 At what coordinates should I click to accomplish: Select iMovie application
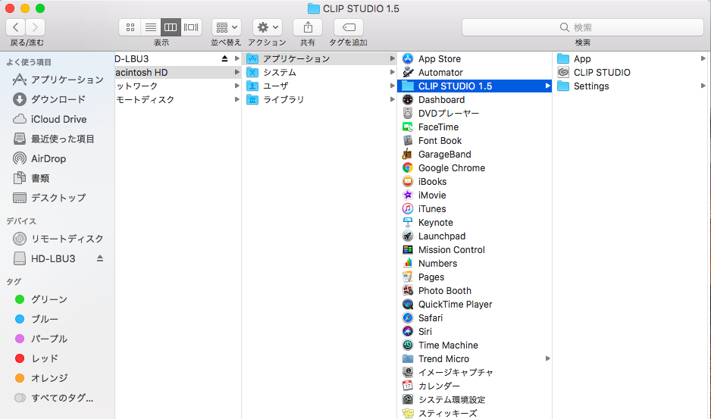[x=475, y=195]
